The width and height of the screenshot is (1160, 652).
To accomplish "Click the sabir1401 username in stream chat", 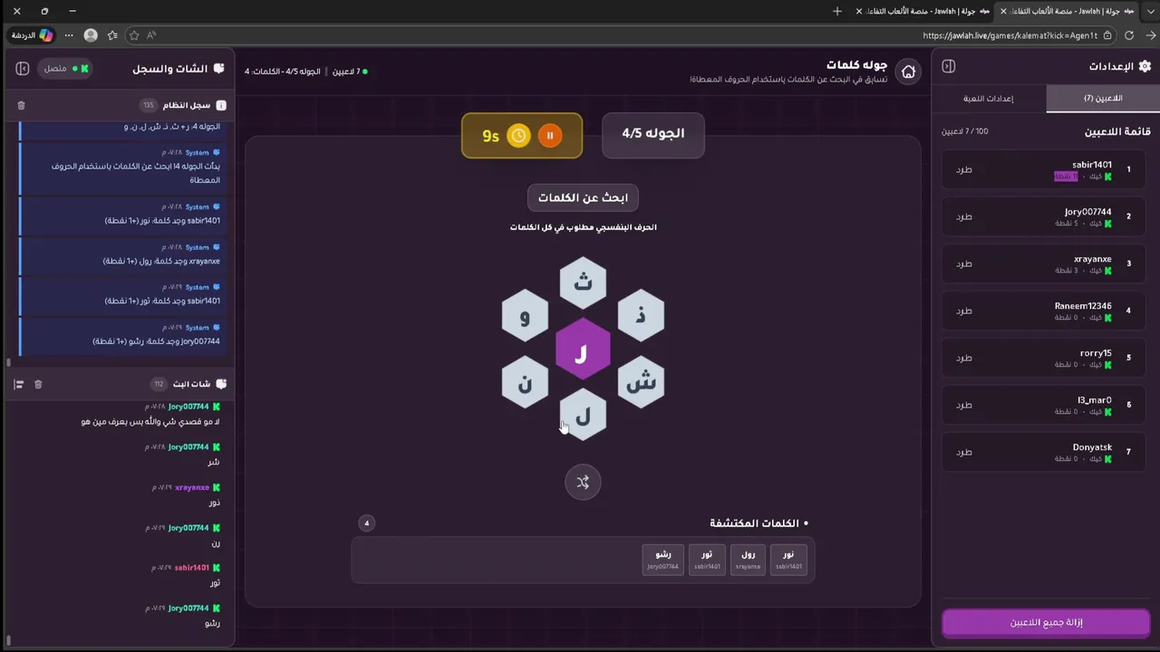I will tap(192, 568).
